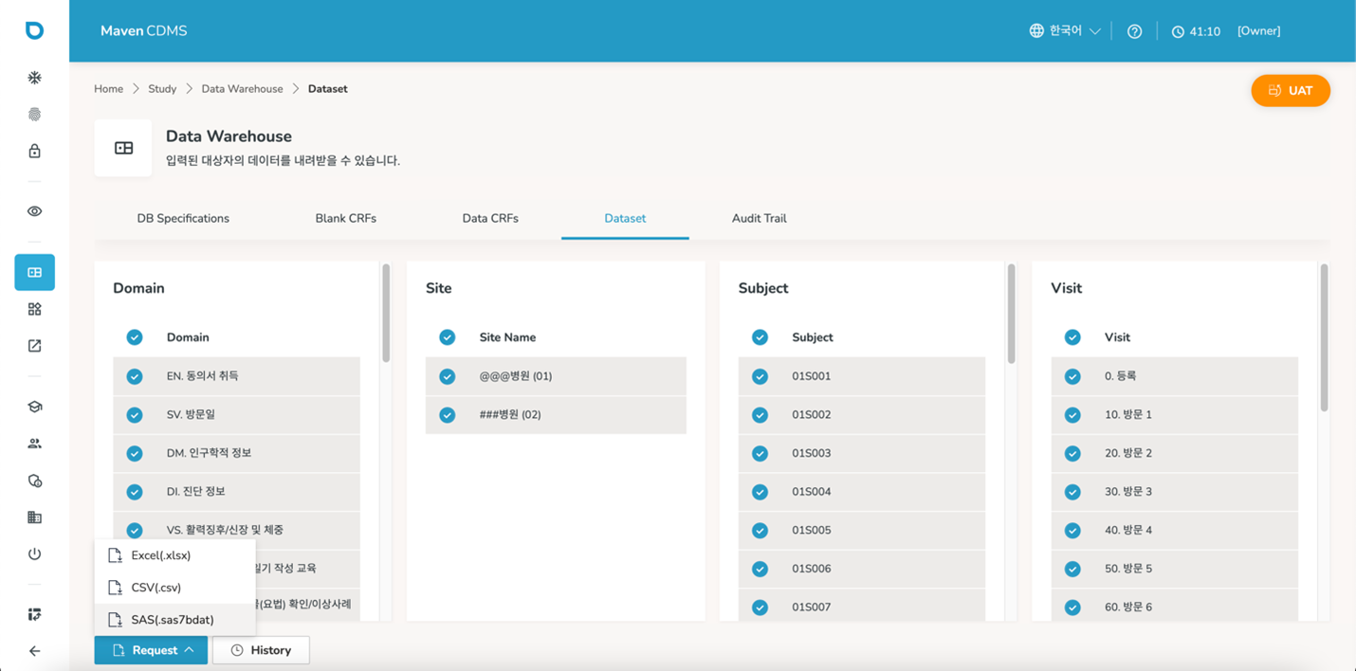The width and height of the screenshot is (1356, 671).
Task: Uncheck the DM. 인구학적 정보 domain checkbox
Action: click(x=135, y=453)
